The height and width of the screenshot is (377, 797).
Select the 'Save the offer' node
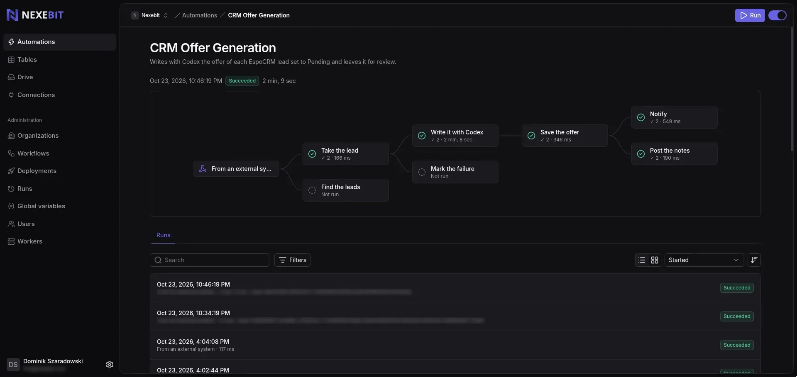[565, 136]
